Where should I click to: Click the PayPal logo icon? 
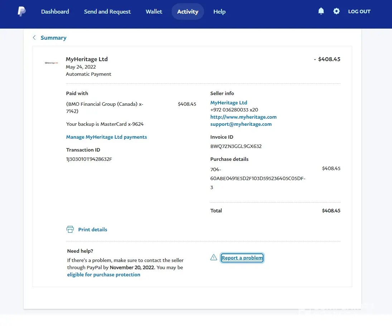(21, 11)
